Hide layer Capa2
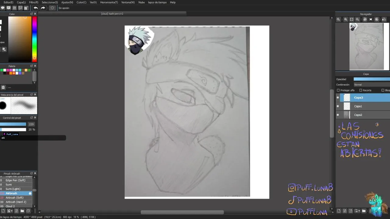 pos(338,115)
